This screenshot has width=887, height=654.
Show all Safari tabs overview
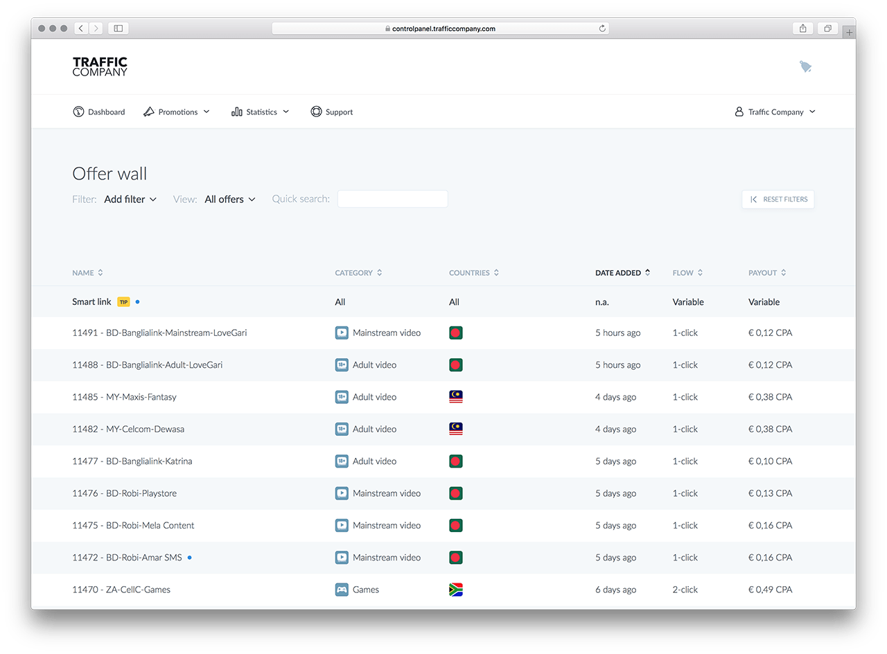tap(827, 28)
